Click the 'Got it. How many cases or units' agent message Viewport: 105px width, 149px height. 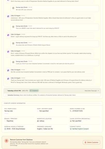(x=45, y=1)
